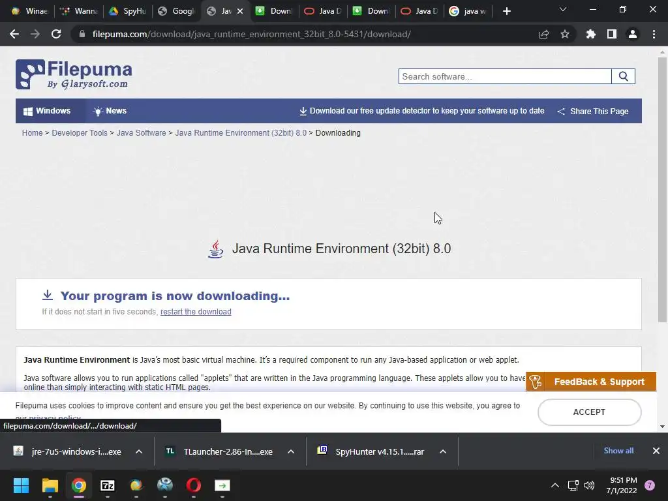Click the scrollbar down arrow
Viewport: 668px width, 501px height.
click(662, 426)
